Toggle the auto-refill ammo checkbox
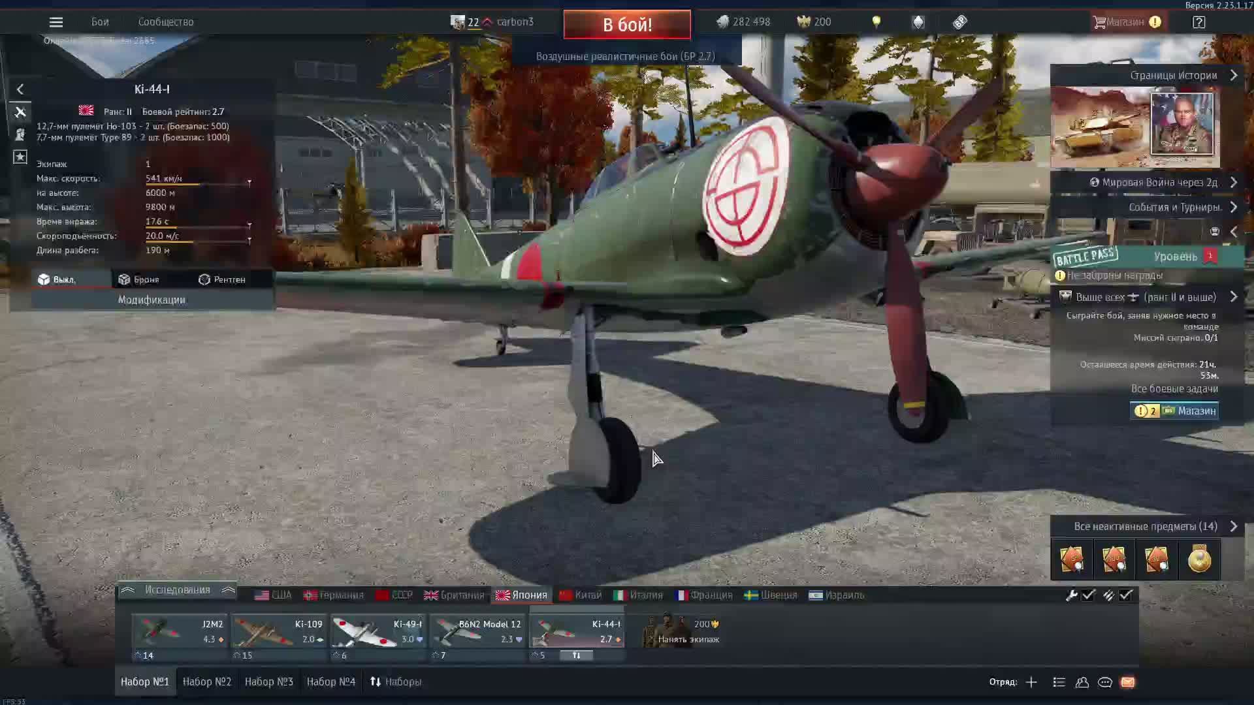The height and width of the screenshot is (705, 1254). [1126, 595]
